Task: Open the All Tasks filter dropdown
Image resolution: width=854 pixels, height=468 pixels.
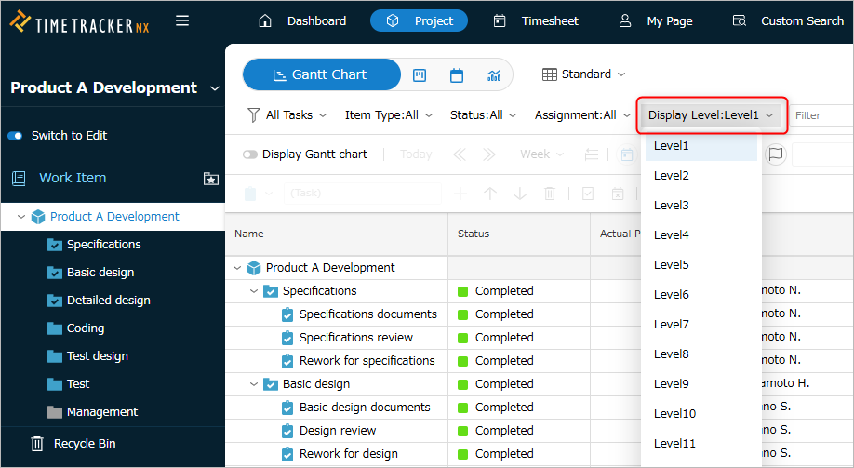Action: (287, 115)
